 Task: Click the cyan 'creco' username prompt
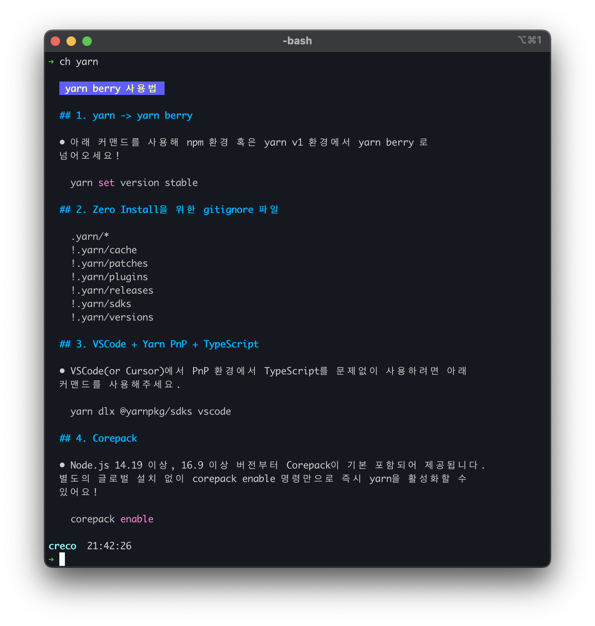63,546
